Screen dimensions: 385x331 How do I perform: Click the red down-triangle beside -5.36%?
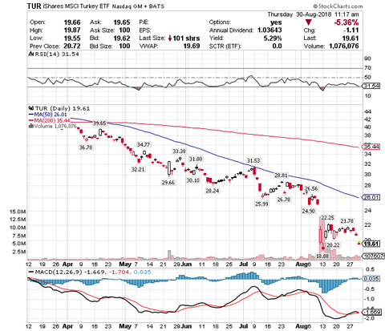click(308, 22)
